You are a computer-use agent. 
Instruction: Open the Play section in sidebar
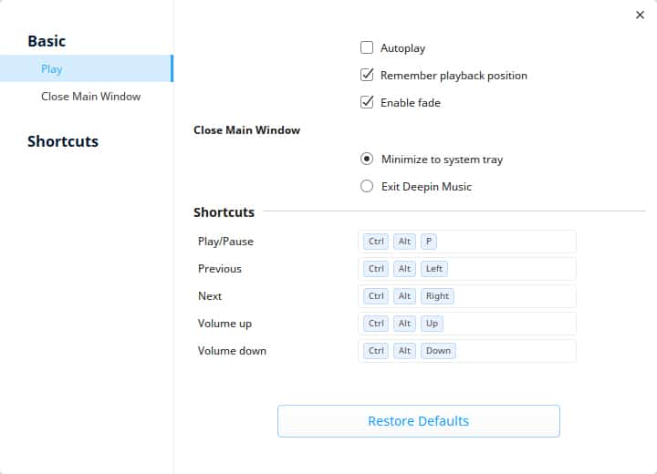(x=87, y=68)
